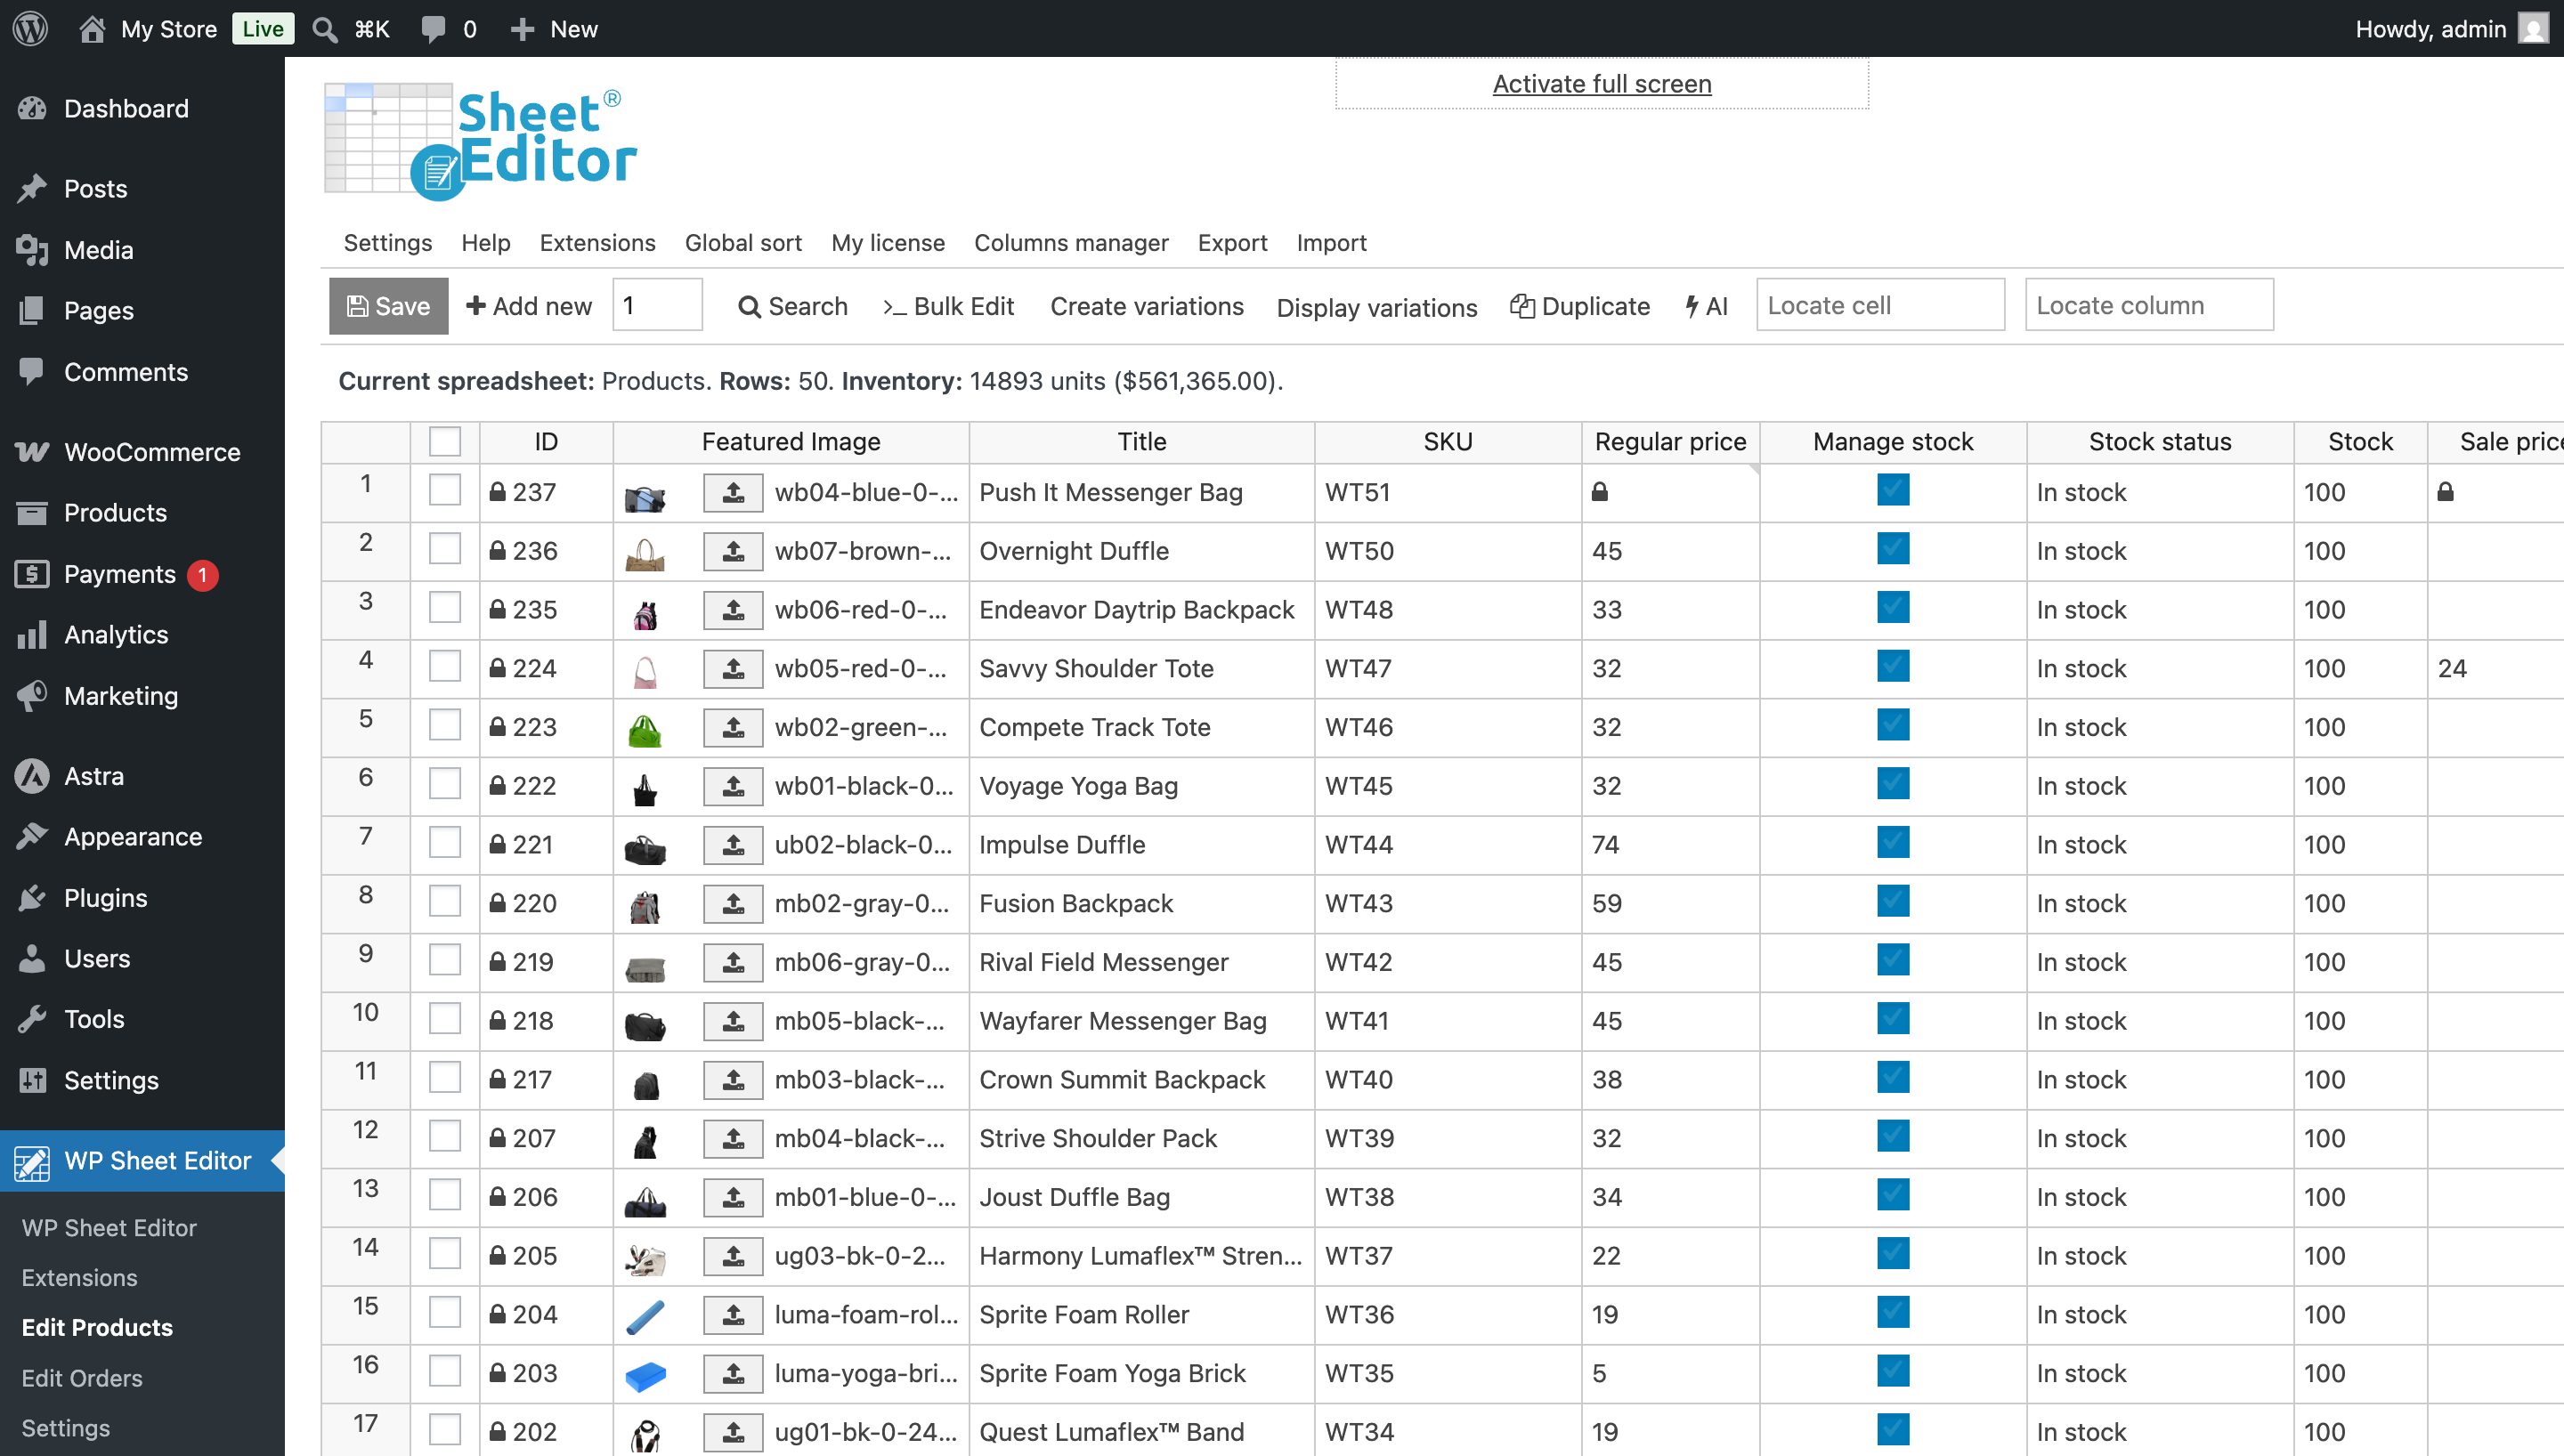This screenshot has width=2564, height=1456.
Task: Select the Stock status cell for Rival Field Messenger
Action: coord(2160,962)
